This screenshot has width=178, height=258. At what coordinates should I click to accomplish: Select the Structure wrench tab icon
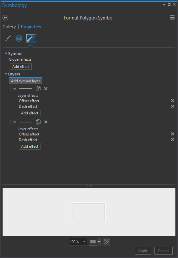coord(31,38)
